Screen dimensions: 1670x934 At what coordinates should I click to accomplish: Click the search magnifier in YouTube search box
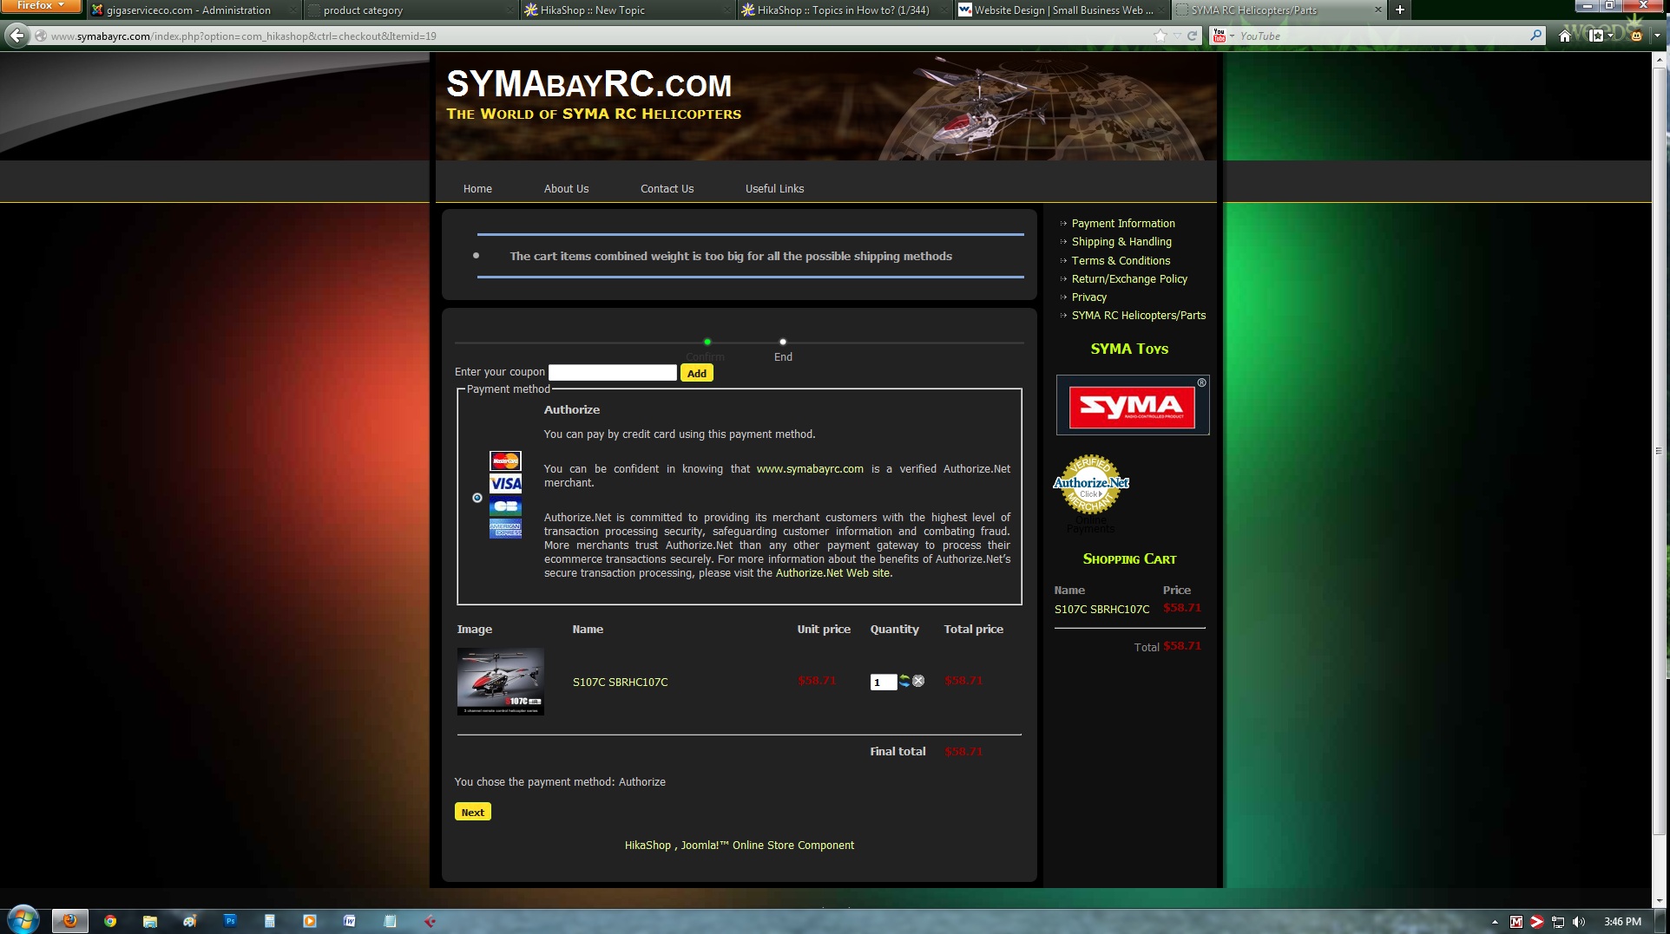coord(1535,36)
